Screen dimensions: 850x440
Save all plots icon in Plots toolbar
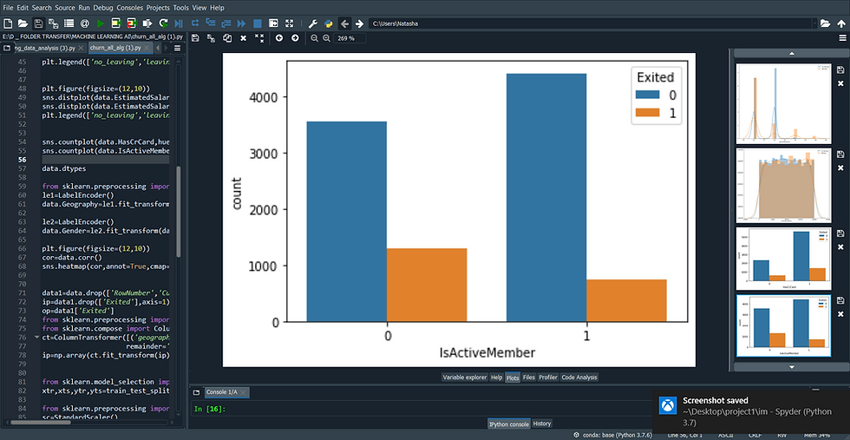pos(211,38)
